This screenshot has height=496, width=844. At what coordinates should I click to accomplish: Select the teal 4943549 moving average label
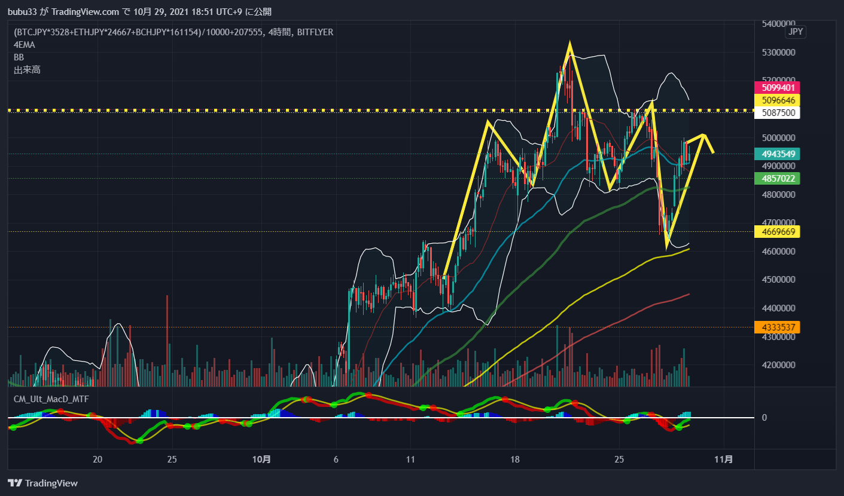click(x=777, y=154)
